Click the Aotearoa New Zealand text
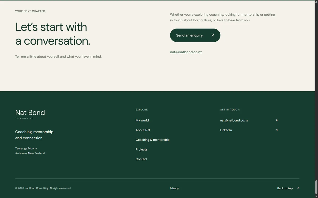Image resolution: width=318 pixels, height=198 pixels. pyautogui.click(x=30, y=153)
